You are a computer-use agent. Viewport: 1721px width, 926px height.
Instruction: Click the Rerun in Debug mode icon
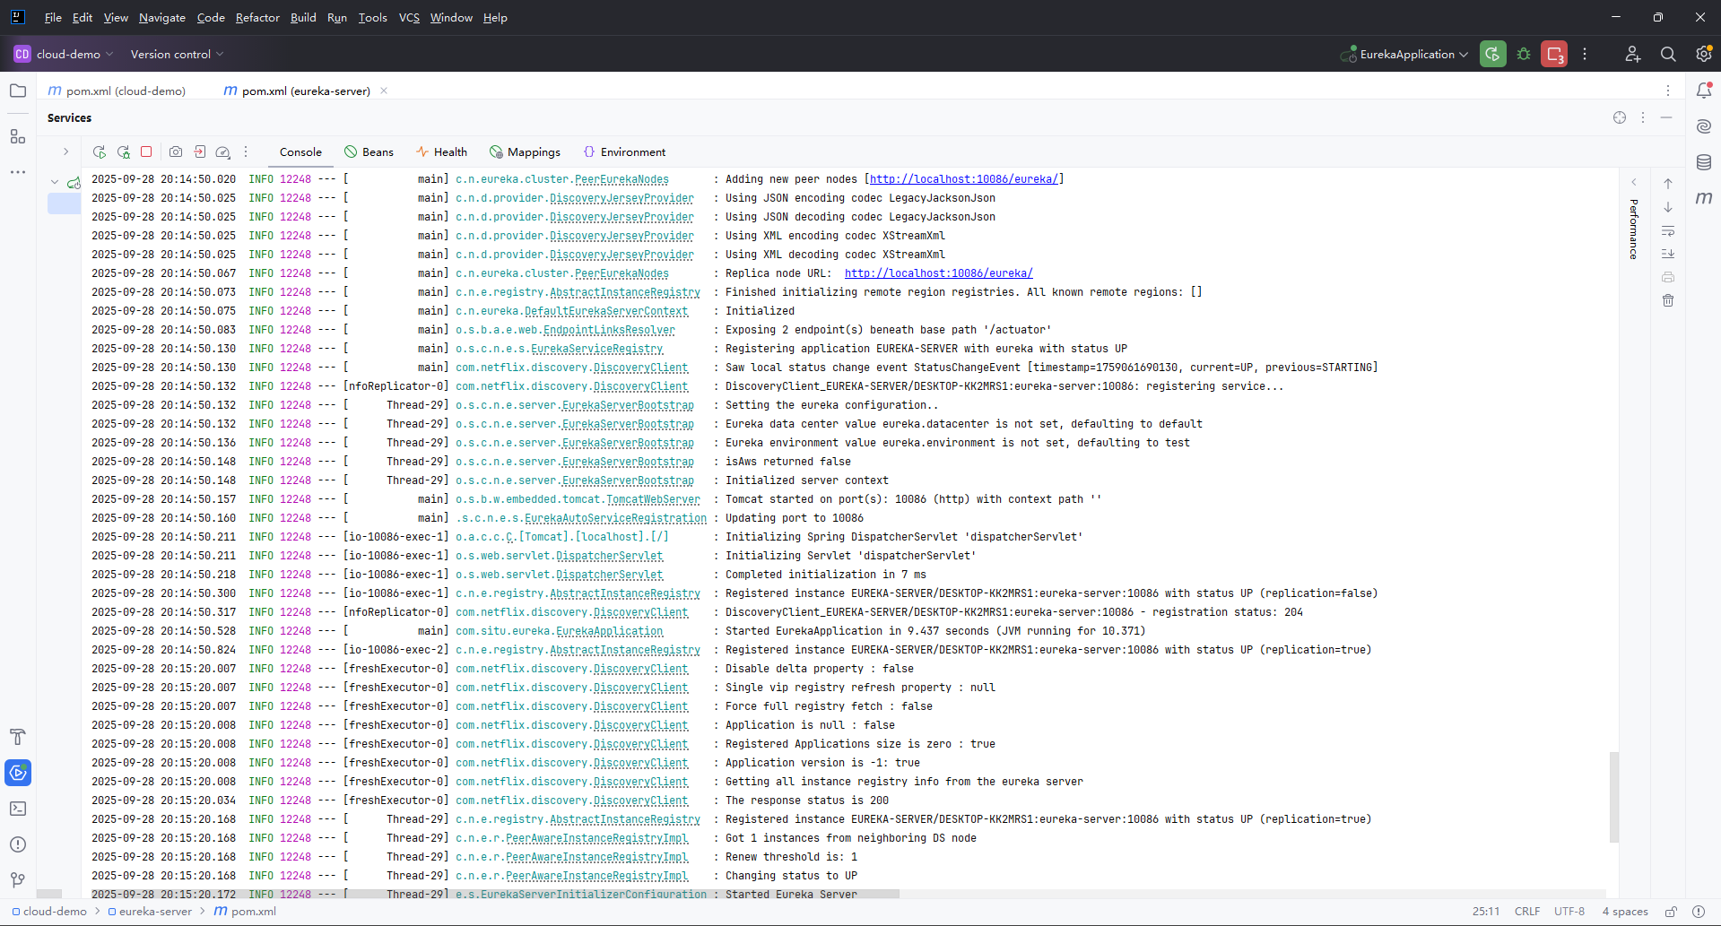(124, 152)
